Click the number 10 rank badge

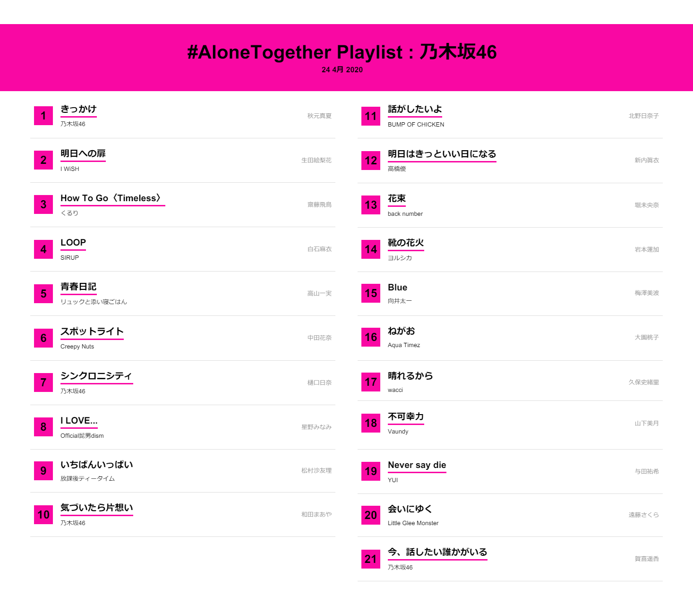click(x=43, y=515)
